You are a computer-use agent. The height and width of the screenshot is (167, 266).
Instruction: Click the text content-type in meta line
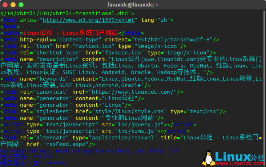coord(79,40)
